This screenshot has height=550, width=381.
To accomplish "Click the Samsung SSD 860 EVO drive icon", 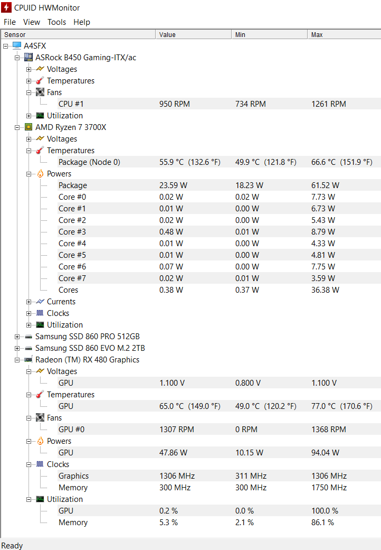I will [28, 348].
